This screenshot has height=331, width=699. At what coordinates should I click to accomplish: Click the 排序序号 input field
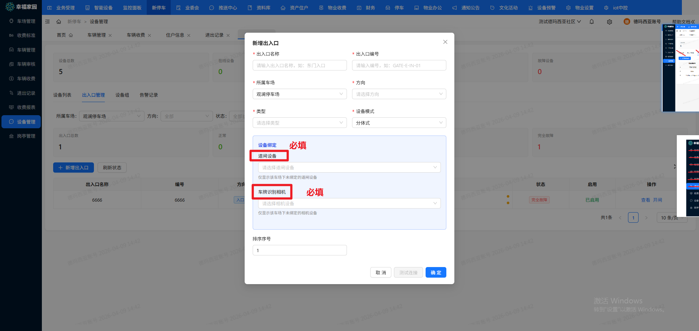point(299,250)
